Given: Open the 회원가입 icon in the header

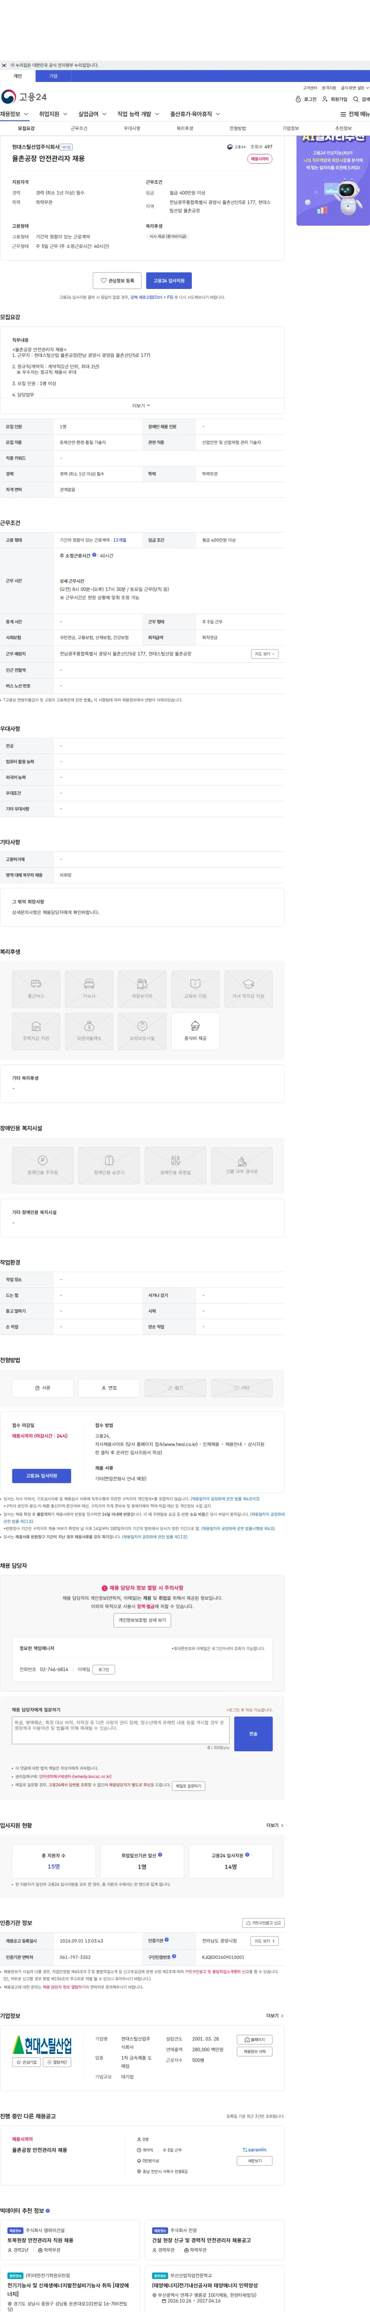Looking at the screenshot, I should pos(334,100).
